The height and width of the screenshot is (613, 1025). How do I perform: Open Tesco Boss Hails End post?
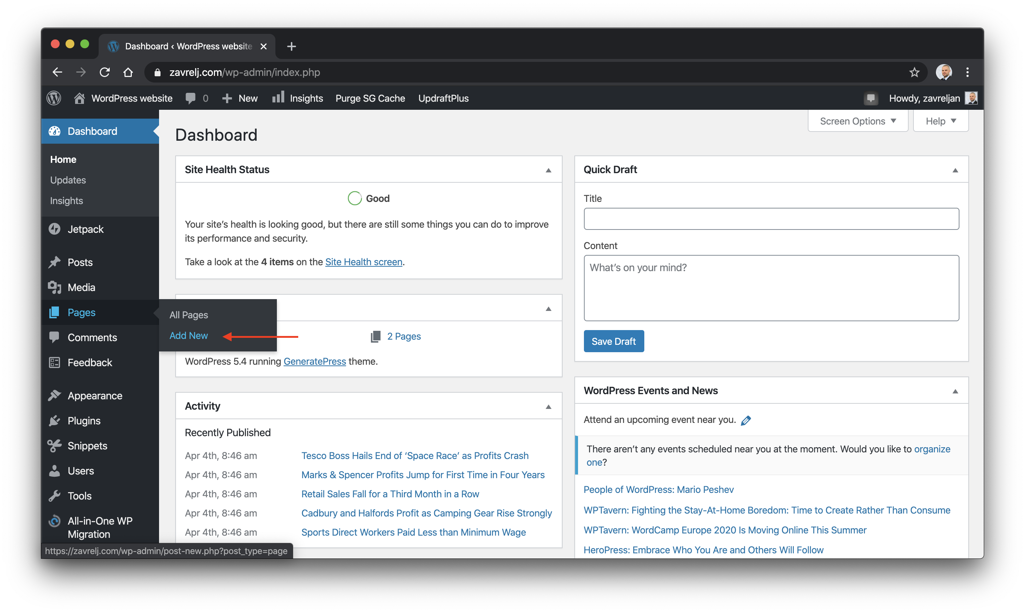pyautogui.click(x=415, y=456)
